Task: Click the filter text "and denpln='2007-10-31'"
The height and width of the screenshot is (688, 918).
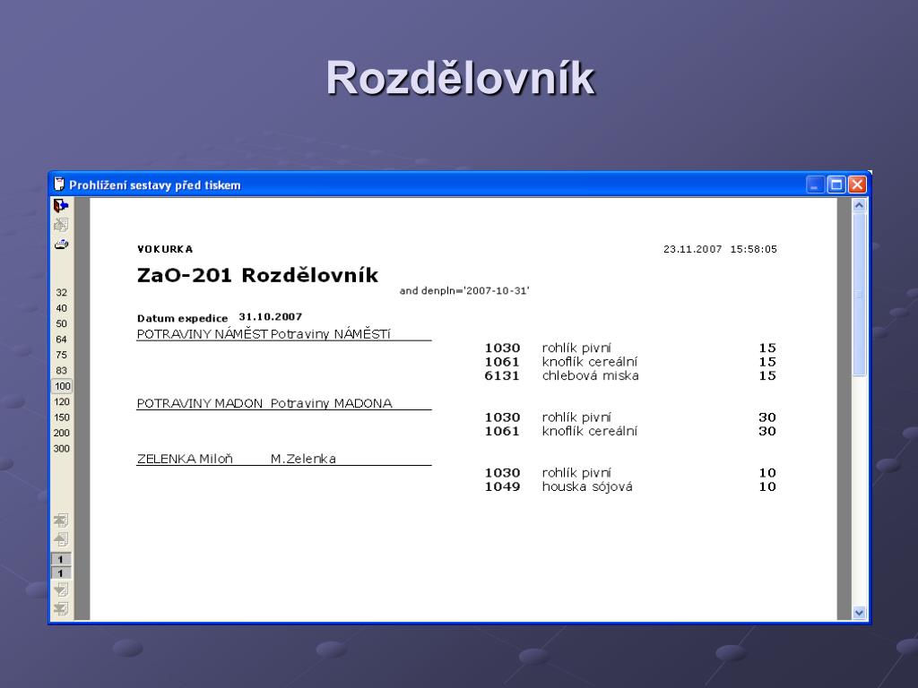Action: (x=464, y=291)
